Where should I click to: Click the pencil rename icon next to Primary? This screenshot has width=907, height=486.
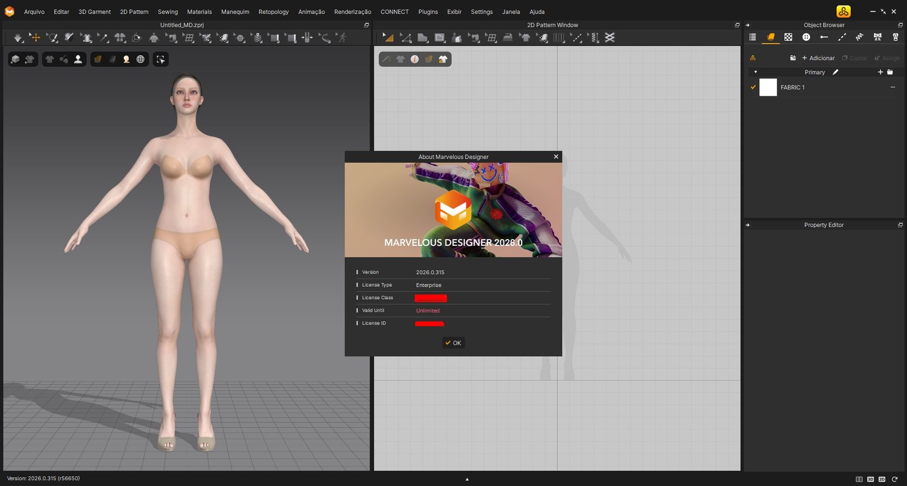tap(835, 72)
